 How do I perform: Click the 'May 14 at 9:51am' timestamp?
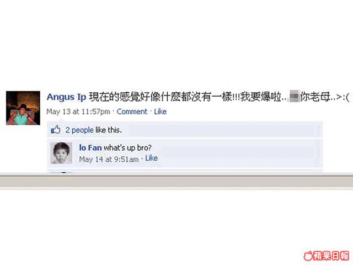(x=109, y=160)
